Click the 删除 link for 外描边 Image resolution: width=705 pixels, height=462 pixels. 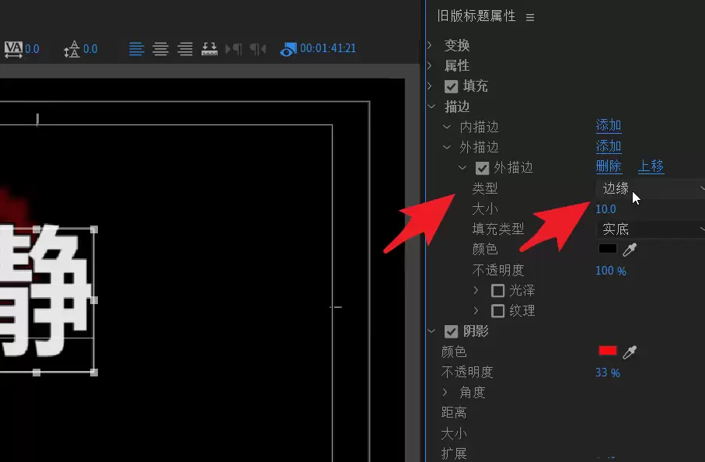[609, 166]
